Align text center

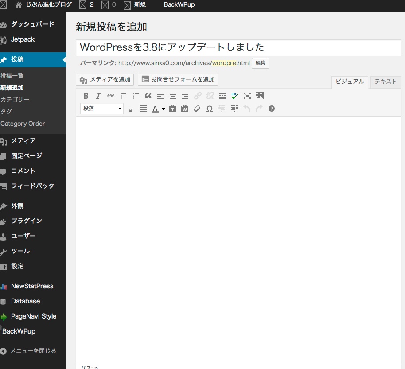(x=173, y=96)
